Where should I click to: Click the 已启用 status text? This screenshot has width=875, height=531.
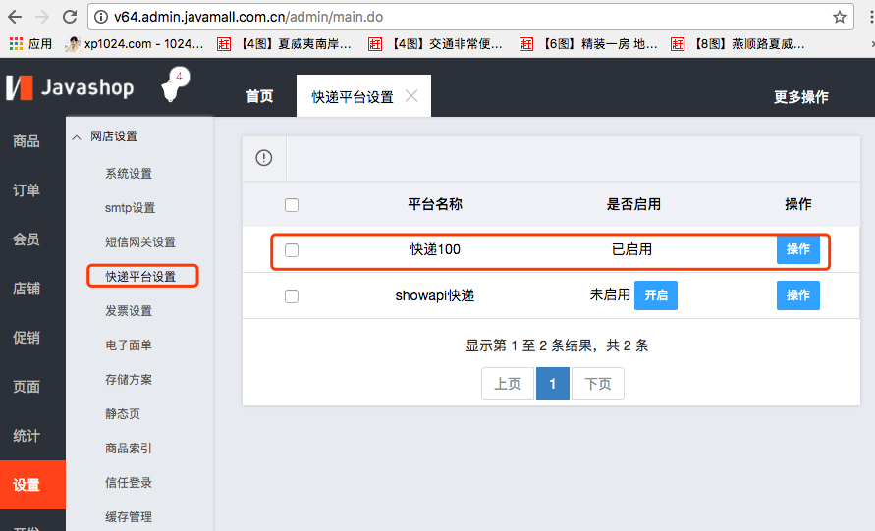click(631, 249)
